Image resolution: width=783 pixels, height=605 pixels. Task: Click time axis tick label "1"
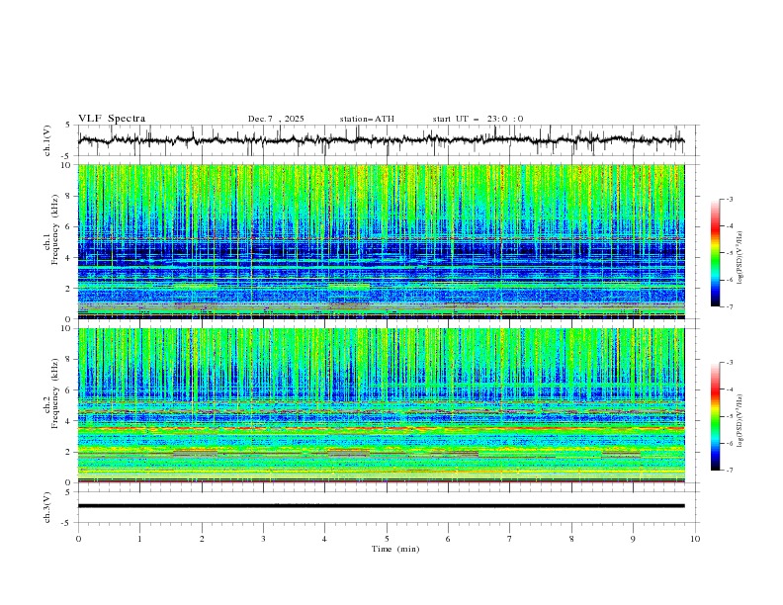(139, 539)
